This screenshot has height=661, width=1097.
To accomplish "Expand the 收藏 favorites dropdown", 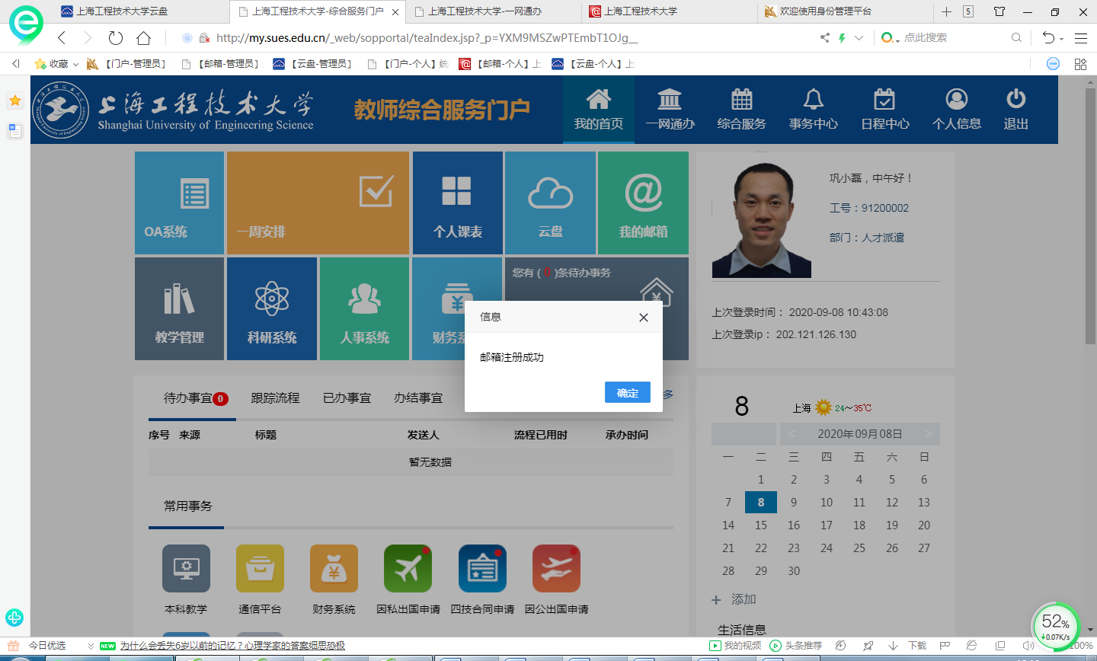I will [x=76, y=65].
